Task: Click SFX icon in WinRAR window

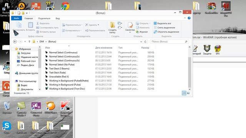Action: 218,50
